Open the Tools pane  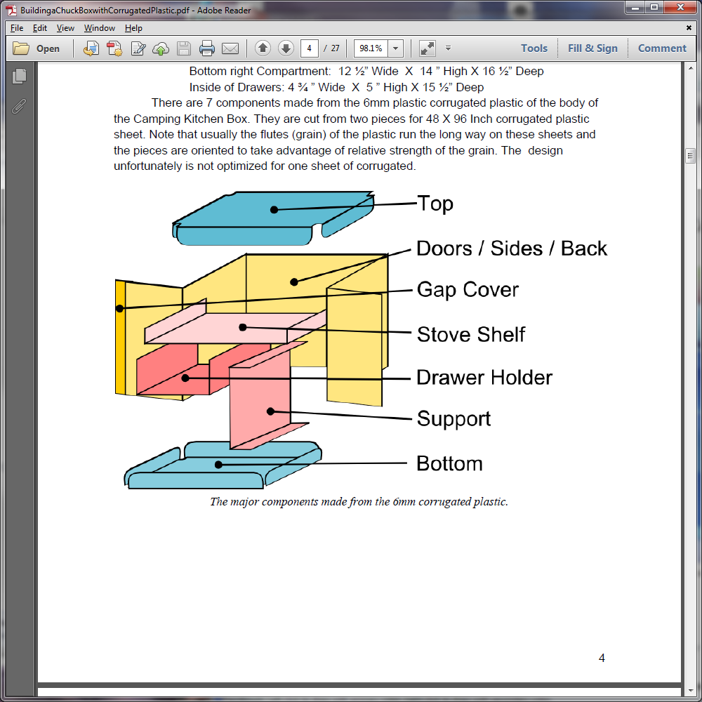pyautogui.click(x=534, y=48)
